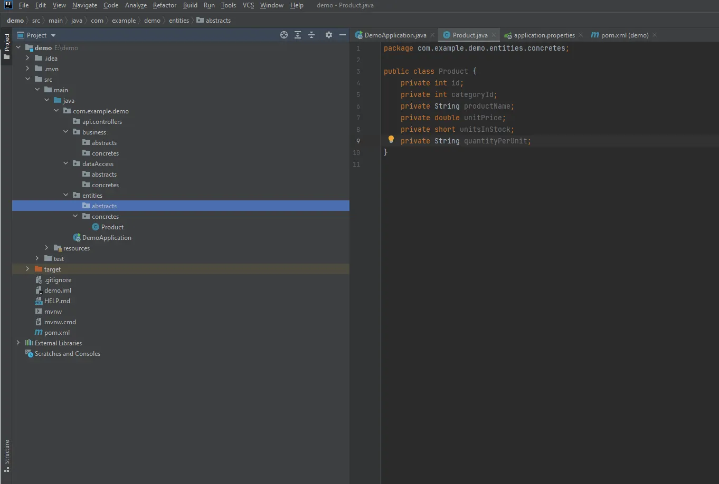Close the pom.xml (demo) tab

point(655,35)
